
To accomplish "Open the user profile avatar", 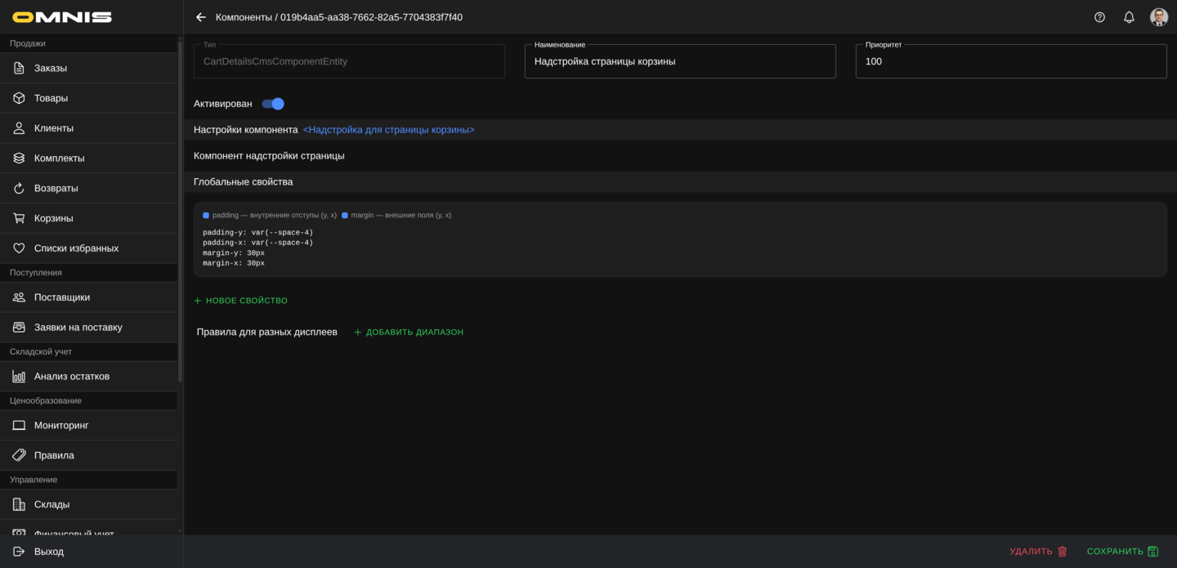I will pos(1158,17).
